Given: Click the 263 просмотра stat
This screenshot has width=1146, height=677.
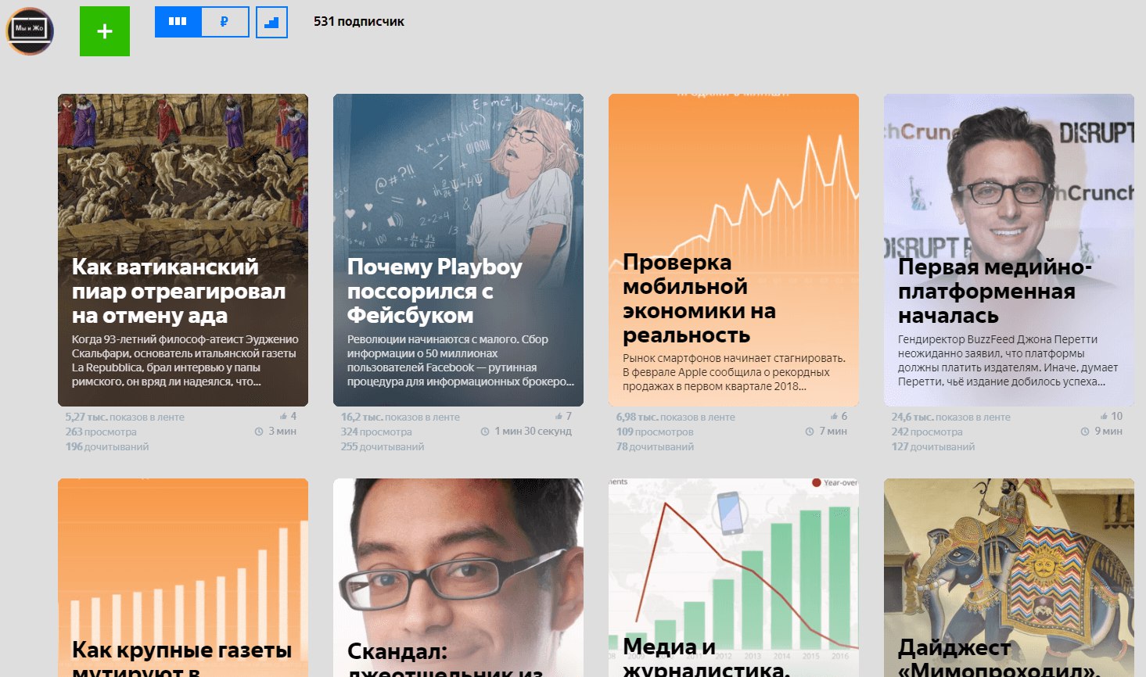Looking at the screenshot, I should pyautogui.click(x=101, y=432).
